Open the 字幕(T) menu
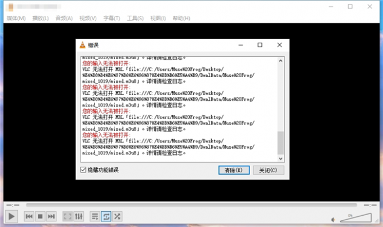This screenshot has width=383, height=227. coord(112,18)
